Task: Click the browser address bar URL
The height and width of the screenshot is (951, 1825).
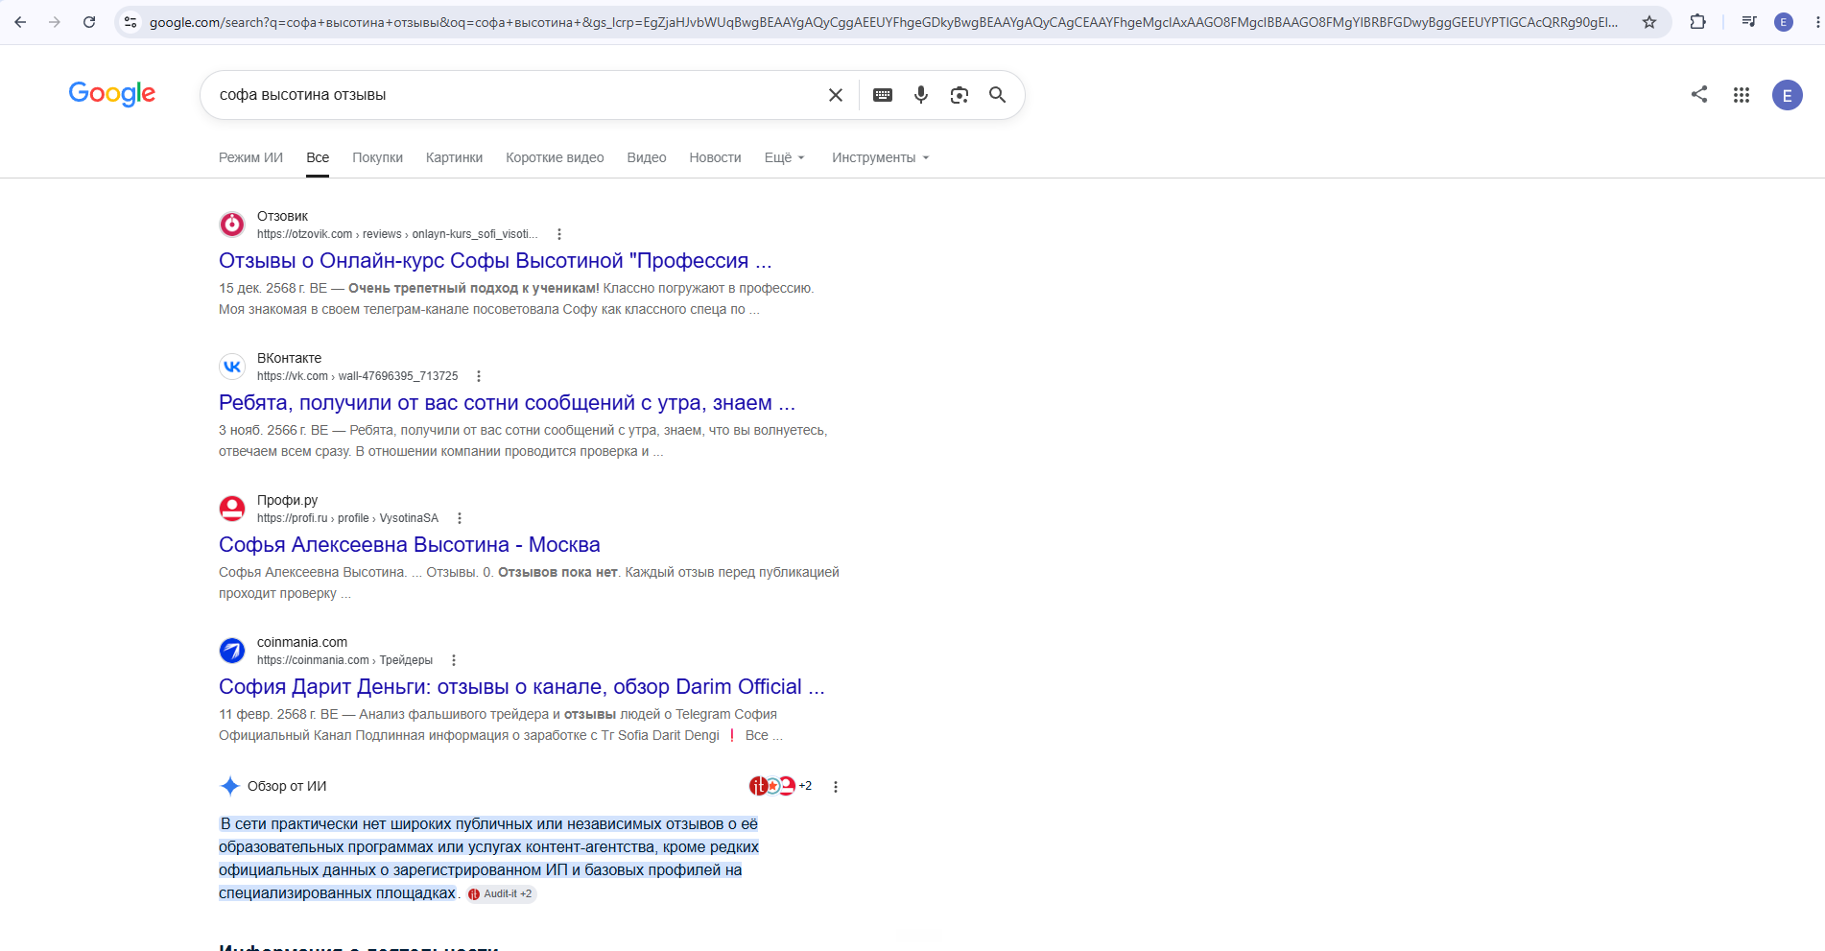Action: (x=883, y=22)
